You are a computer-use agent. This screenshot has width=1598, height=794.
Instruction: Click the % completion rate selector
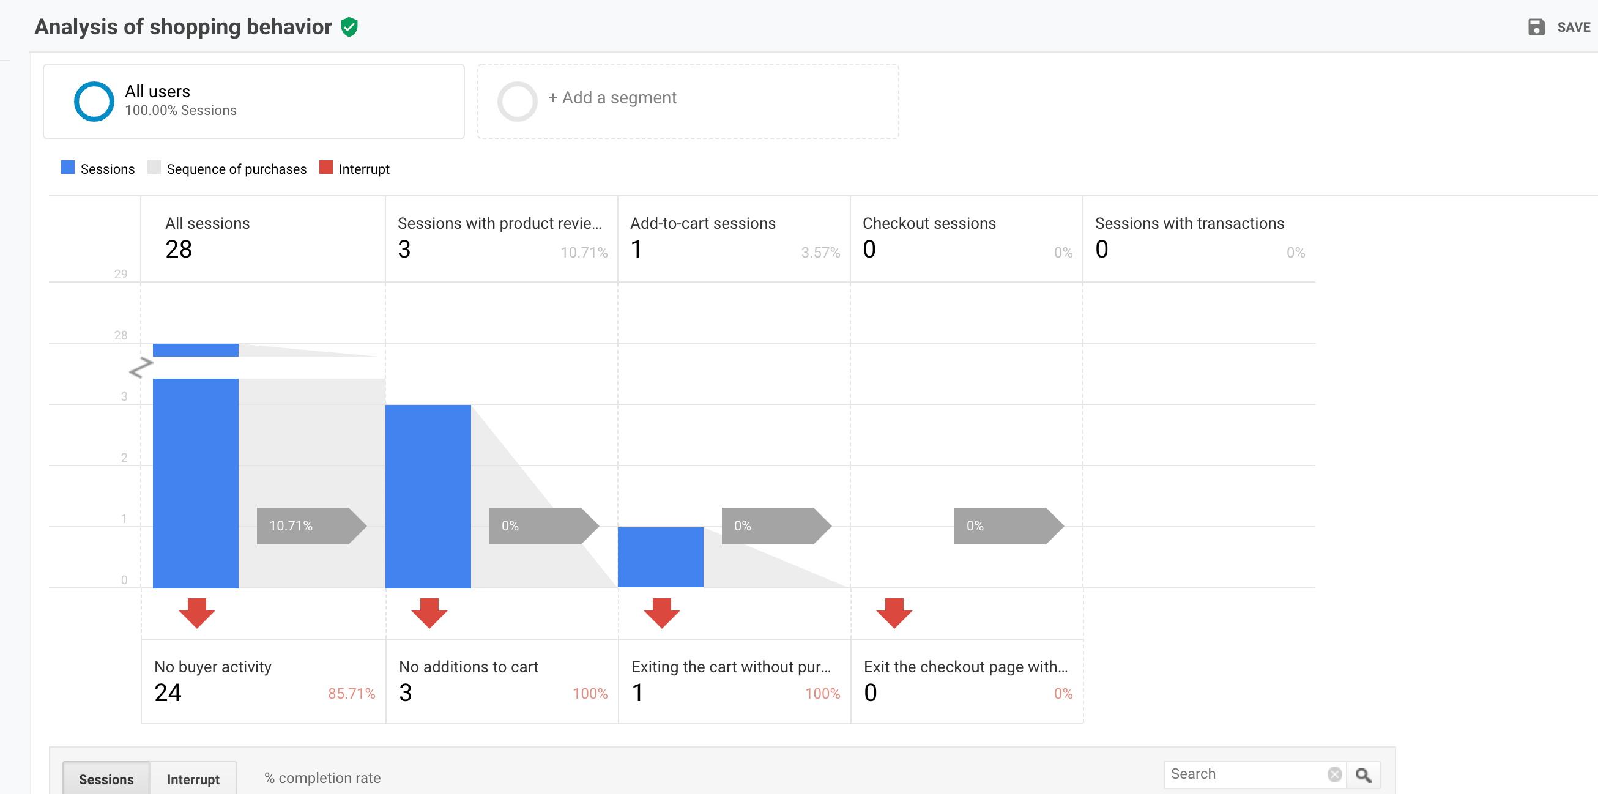point(322,778)
